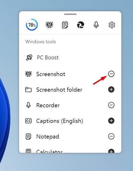Click the PC Boost rocket icon

click(x=29, y=57)
